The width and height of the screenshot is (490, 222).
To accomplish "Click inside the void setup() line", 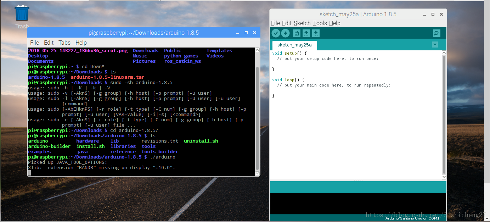I will 289,53.
